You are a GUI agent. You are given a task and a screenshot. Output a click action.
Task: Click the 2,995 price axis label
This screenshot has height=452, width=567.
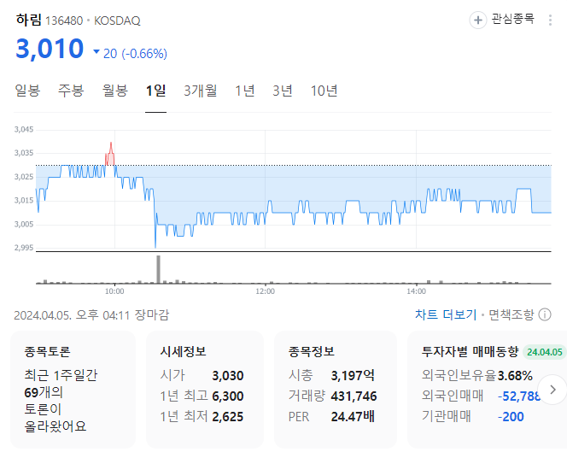pyautogui.click(x=24, y=248)
